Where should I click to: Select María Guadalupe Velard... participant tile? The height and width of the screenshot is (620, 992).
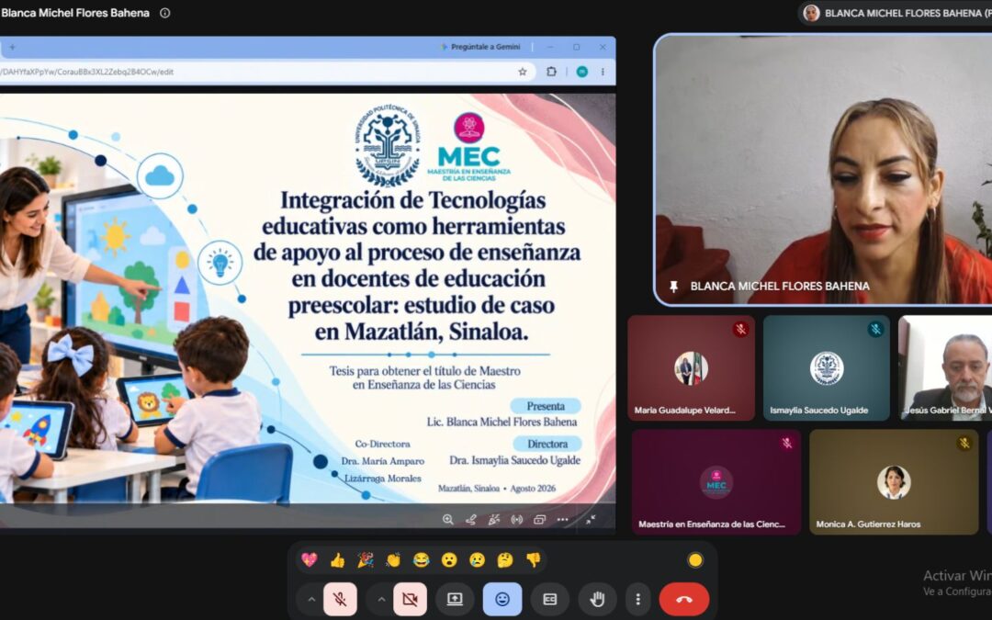coord(692,368)
